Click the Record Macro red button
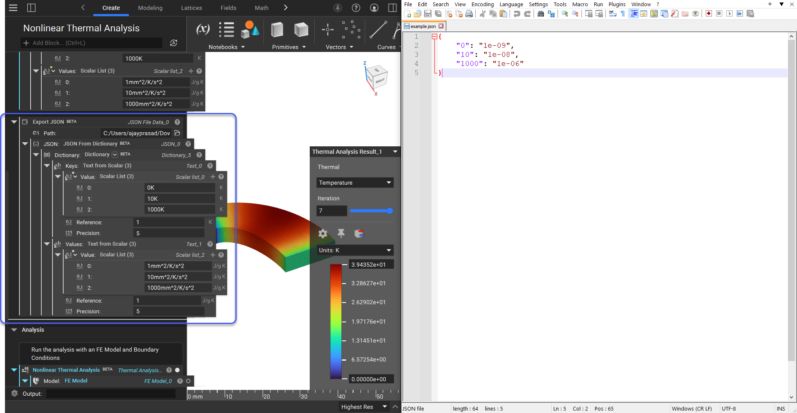The image size is (797, 413). 709,14
